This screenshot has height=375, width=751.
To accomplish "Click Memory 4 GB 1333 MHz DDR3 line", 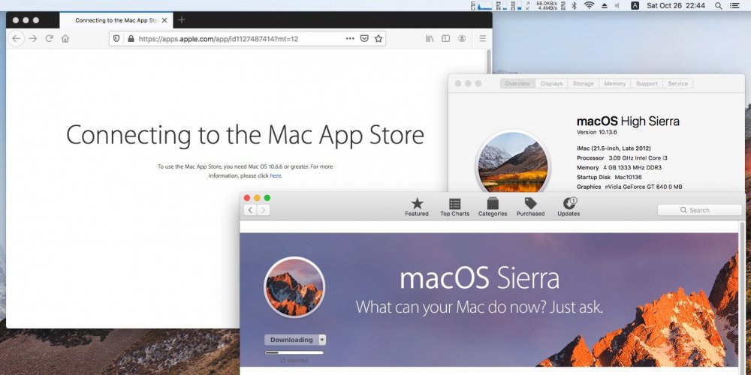I will click(x=620, y=167).
